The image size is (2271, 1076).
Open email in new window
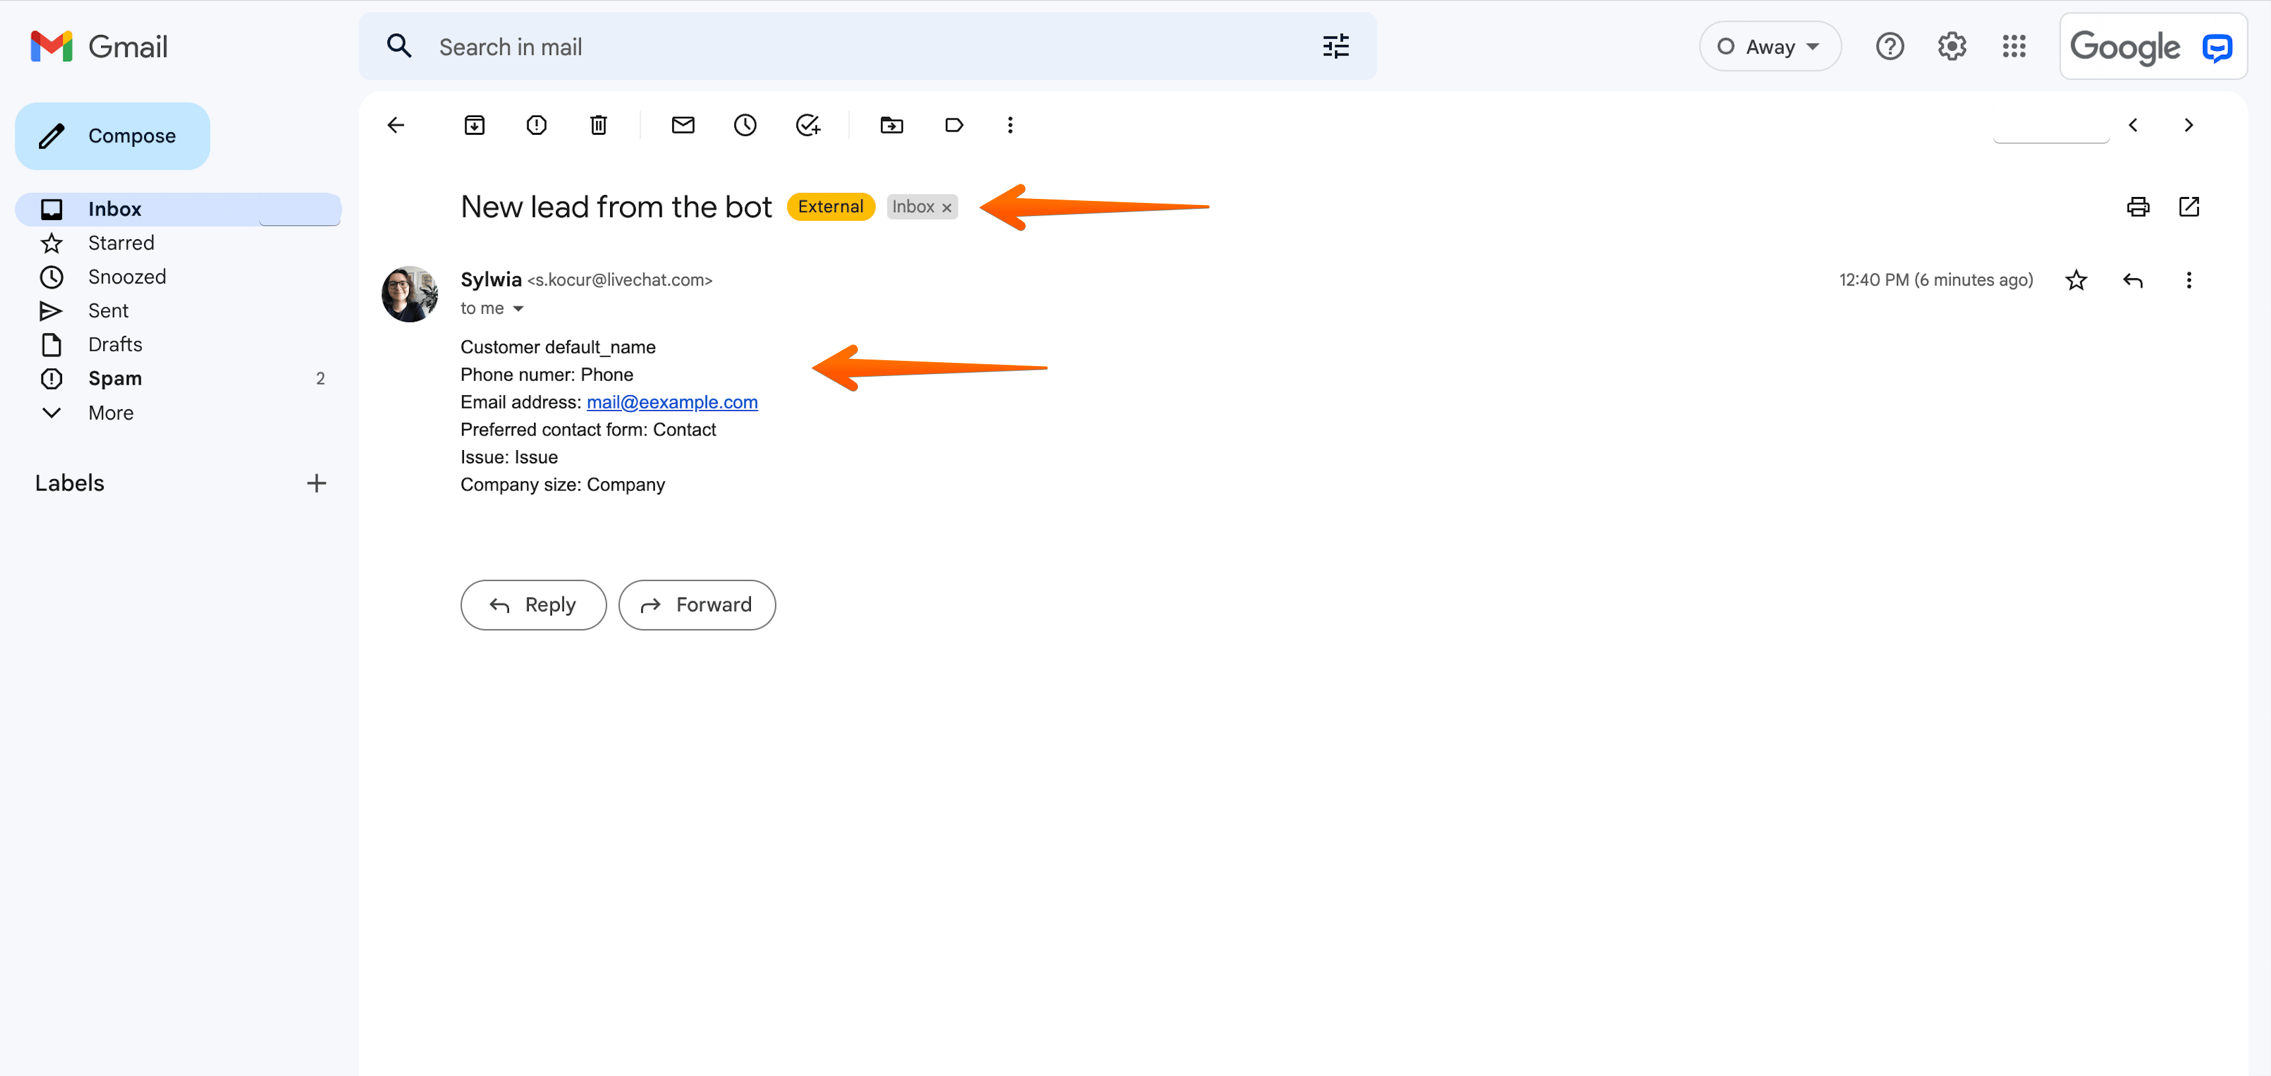[x=2189, y=207]
